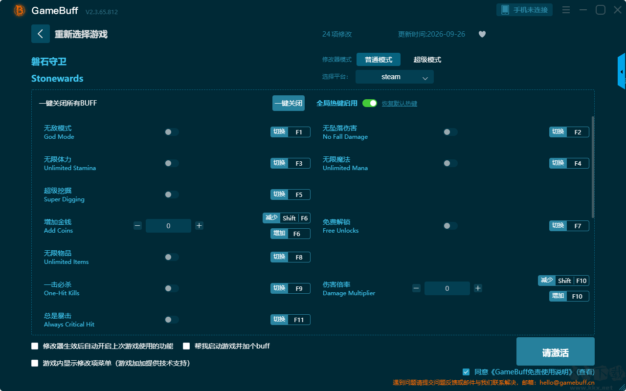626x391 pixels.
Task: Click Super Digging F5 hotkey button
Action: pyautogui.click(x=291, y=195)
